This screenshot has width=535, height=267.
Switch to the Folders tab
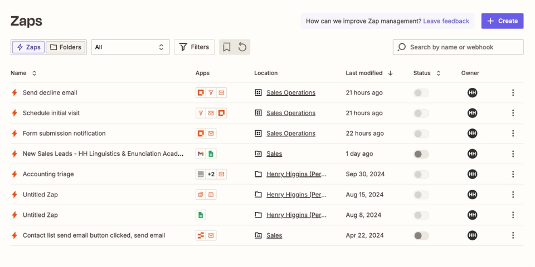pos(66,47)
